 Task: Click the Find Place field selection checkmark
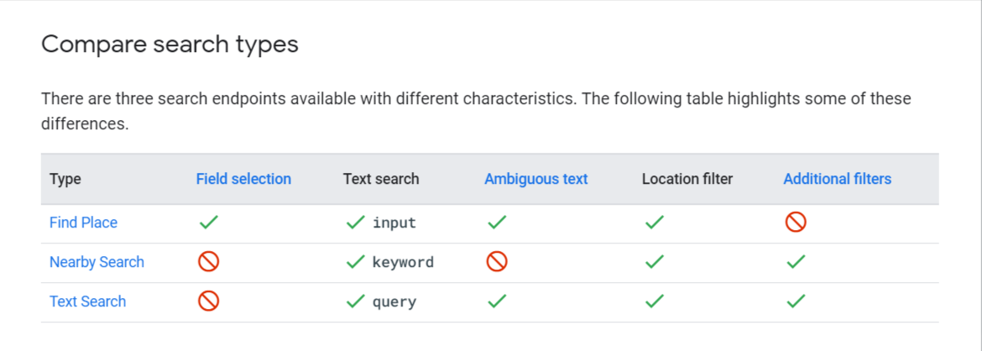click(x=208, y=223)
